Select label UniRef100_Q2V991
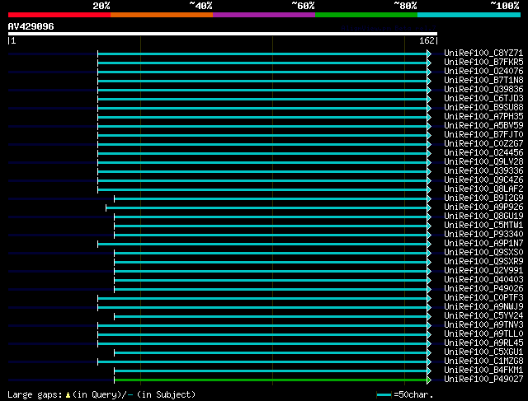 click(x=483, y=271)
